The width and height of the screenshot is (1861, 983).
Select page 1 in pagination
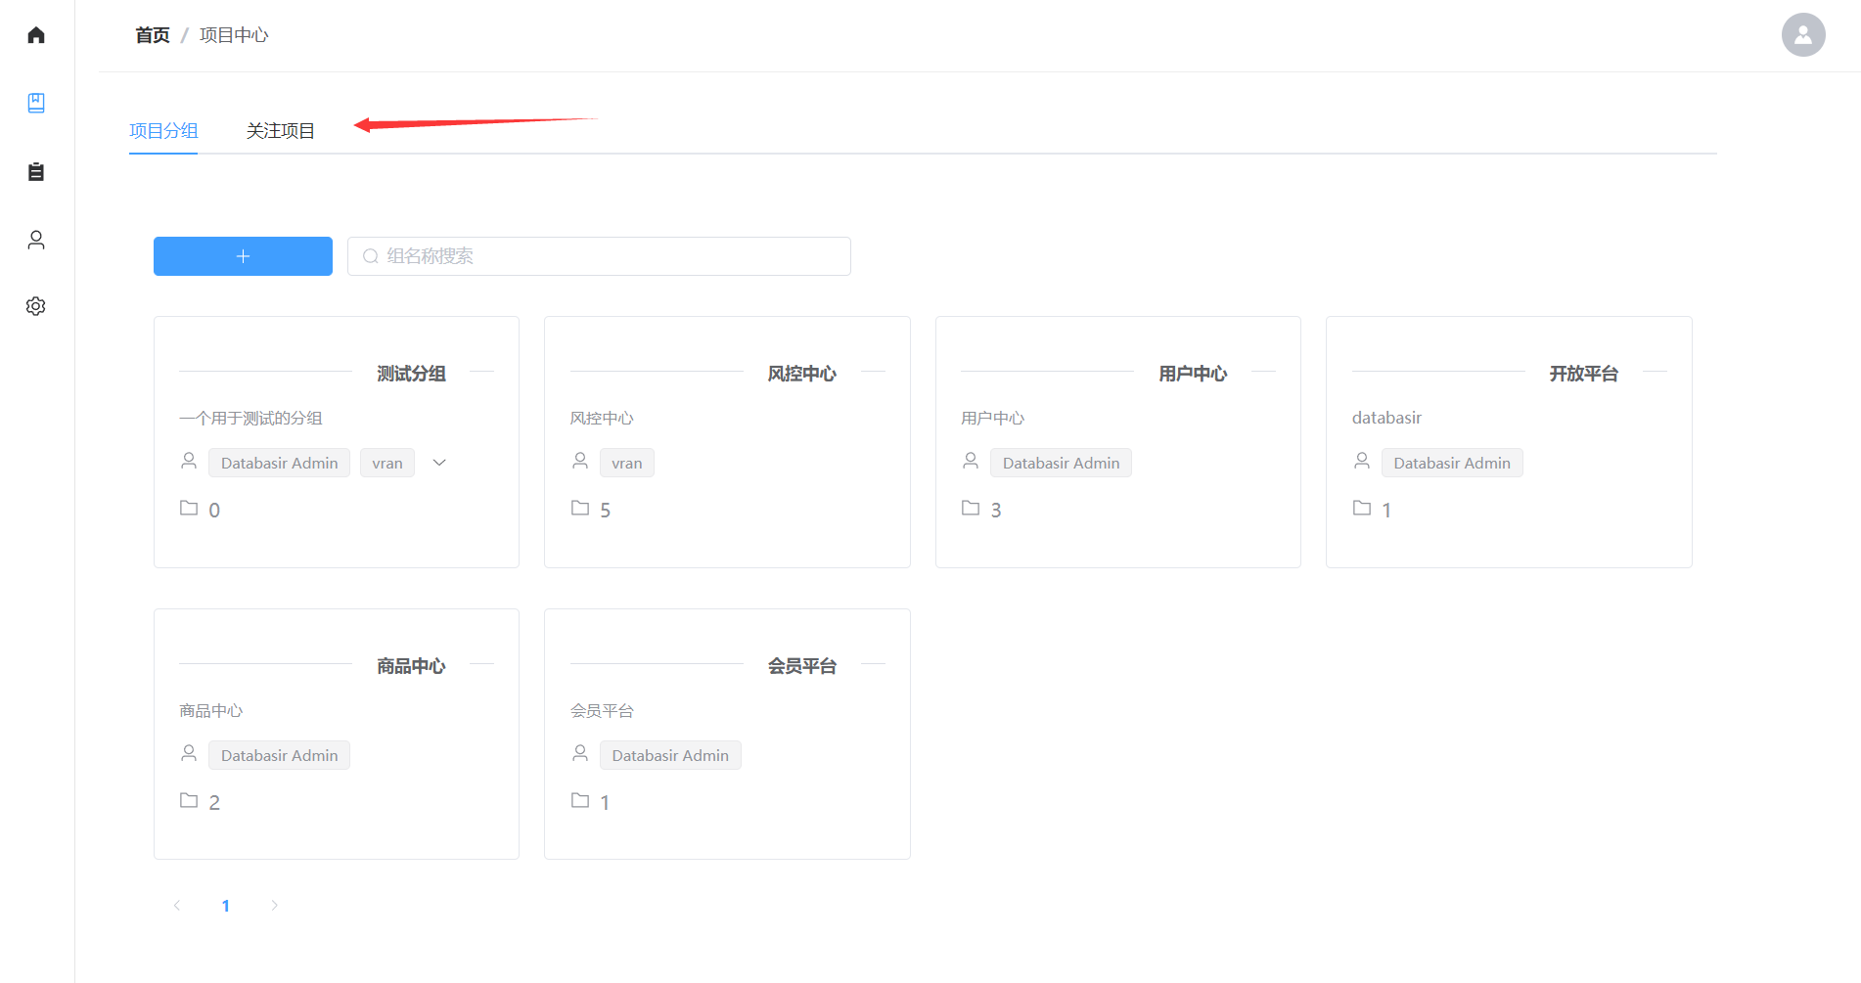pyautogui.click(x=226, y=906)
